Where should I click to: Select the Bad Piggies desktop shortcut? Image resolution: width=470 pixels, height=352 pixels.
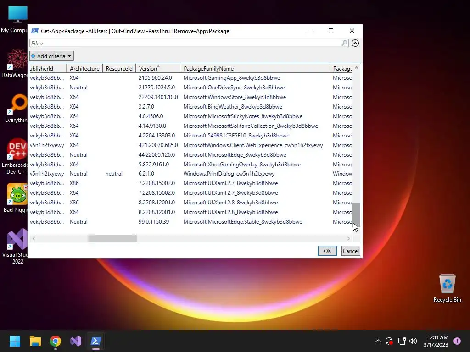coord(16,198)
